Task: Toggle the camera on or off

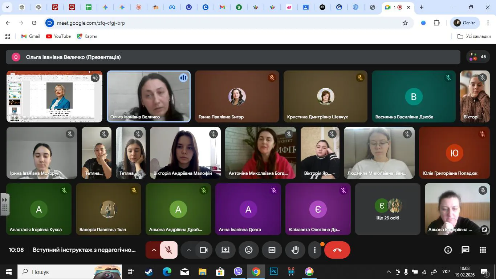Action: click(x=203, y=250)
